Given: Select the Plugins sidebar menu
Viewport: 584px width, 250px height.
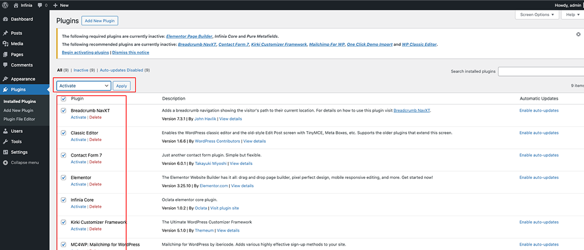Looking at the screenshot, I should pyautogui.click(x=24, y=89).
